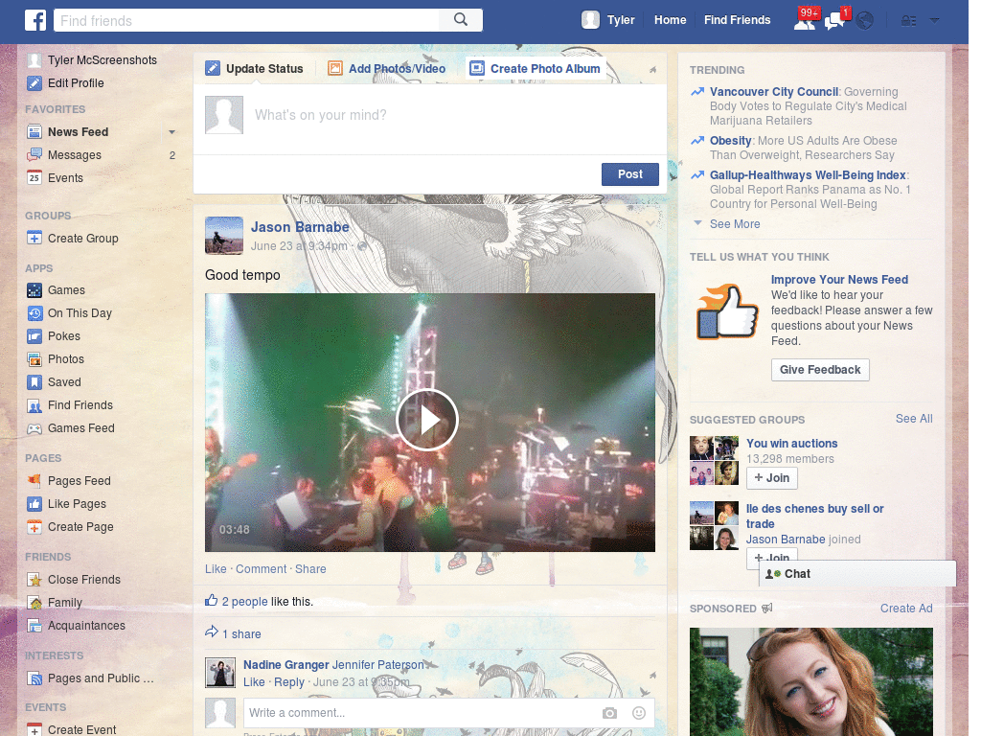Screen dimensions: 981x736
Task: Open Tyler profile link in top bar
Action: click(x=621, y=20)
